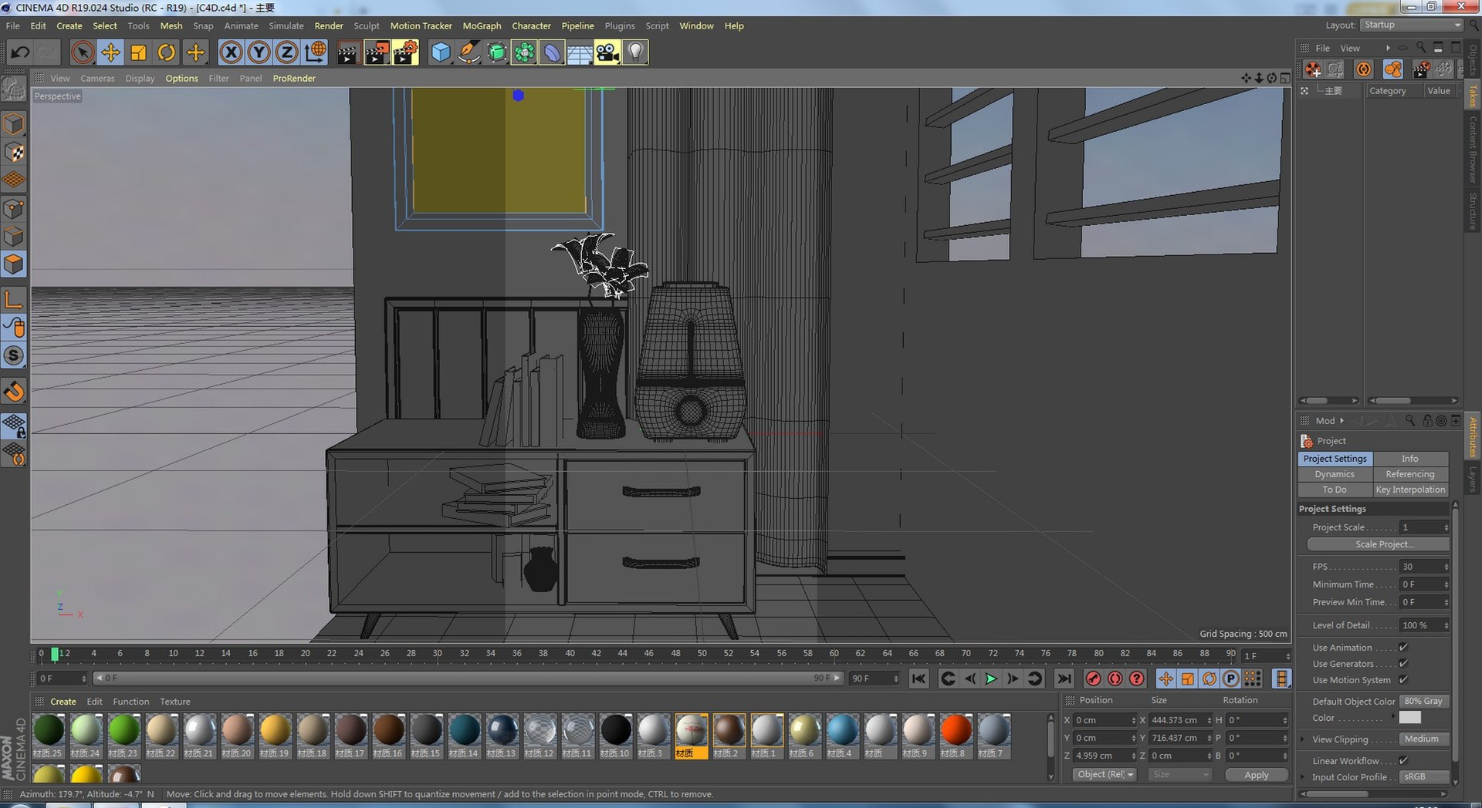Select the Move tool in top toolbar
This screenshot has width=1482, height=808.
point(110,52)
